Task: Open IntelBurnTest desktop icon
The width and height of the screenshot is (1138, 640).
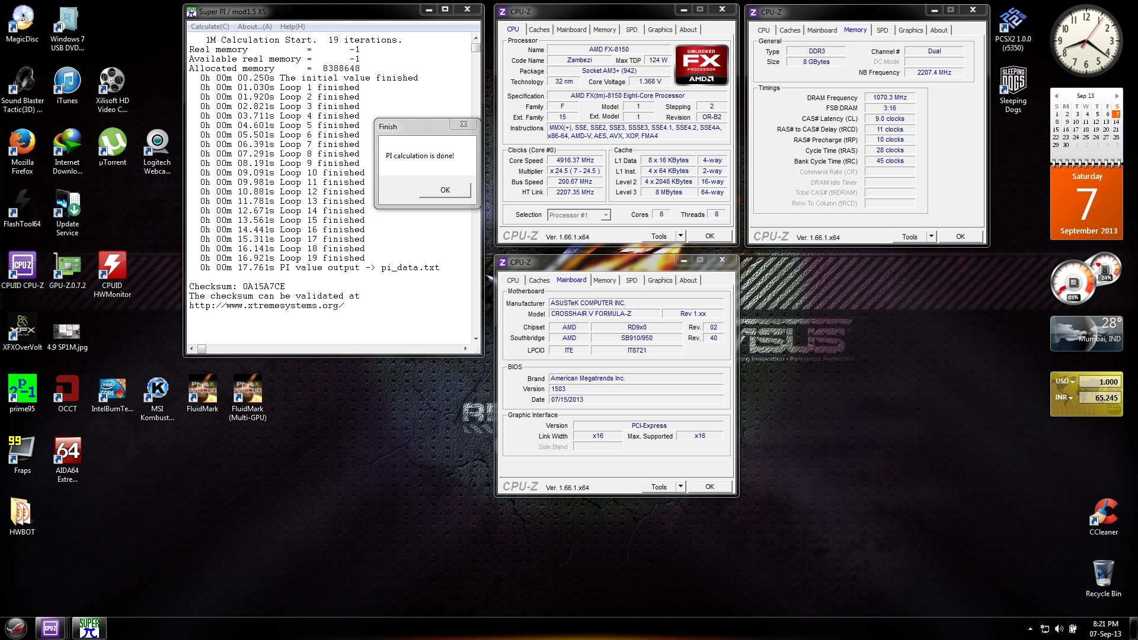Action: [x=112, y=393]
